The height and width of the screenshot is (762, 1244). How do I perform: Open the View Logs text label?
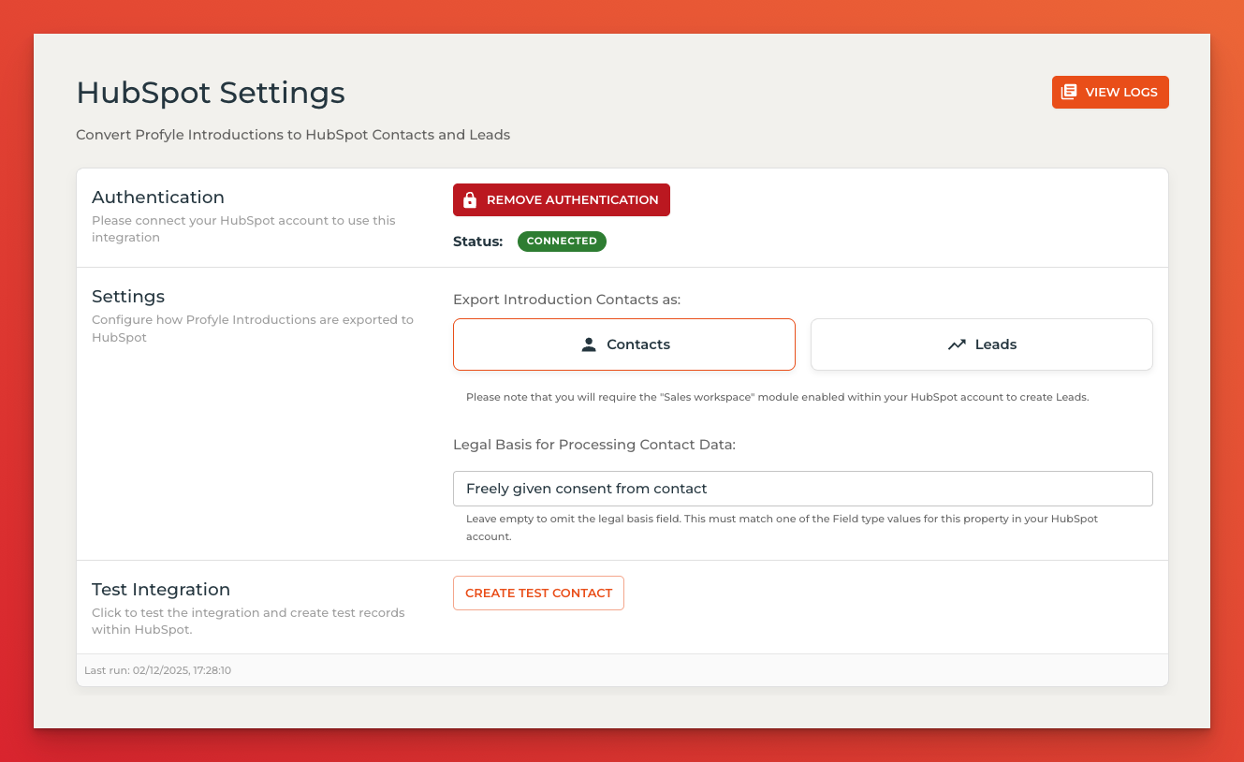pyautogui.click(x=1121, y=92)
